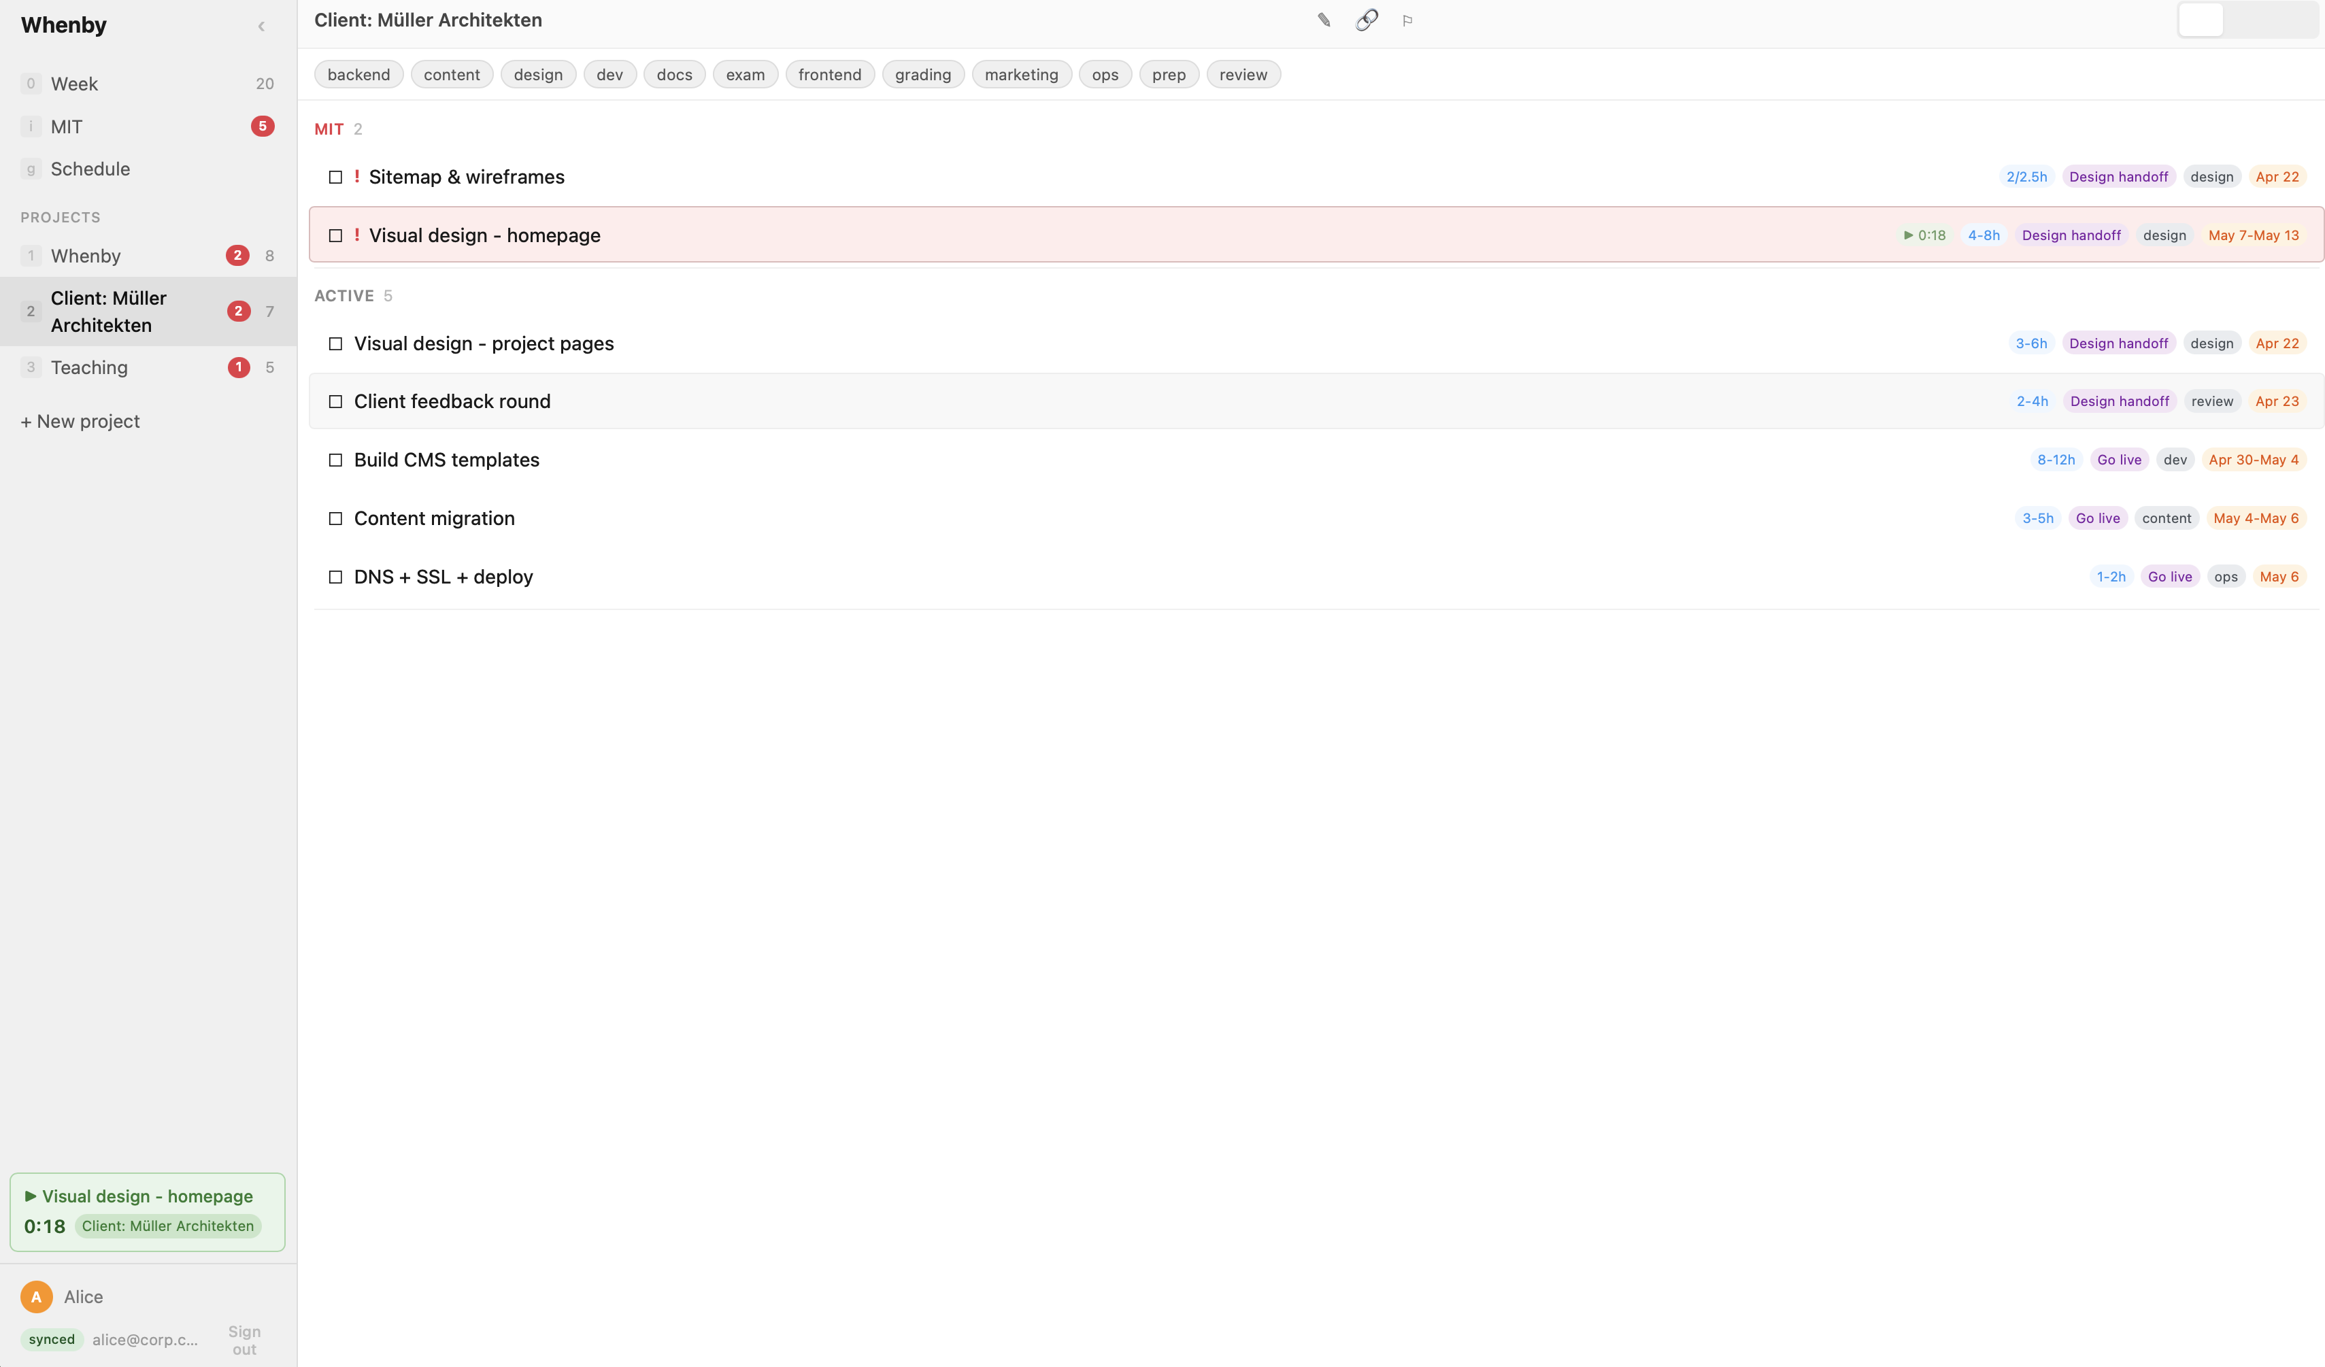The width and height of the screenshot is (2325, 1367).
Task: Click Alice's avatar circle at the bottom
Action: (x=36, y=1296)
